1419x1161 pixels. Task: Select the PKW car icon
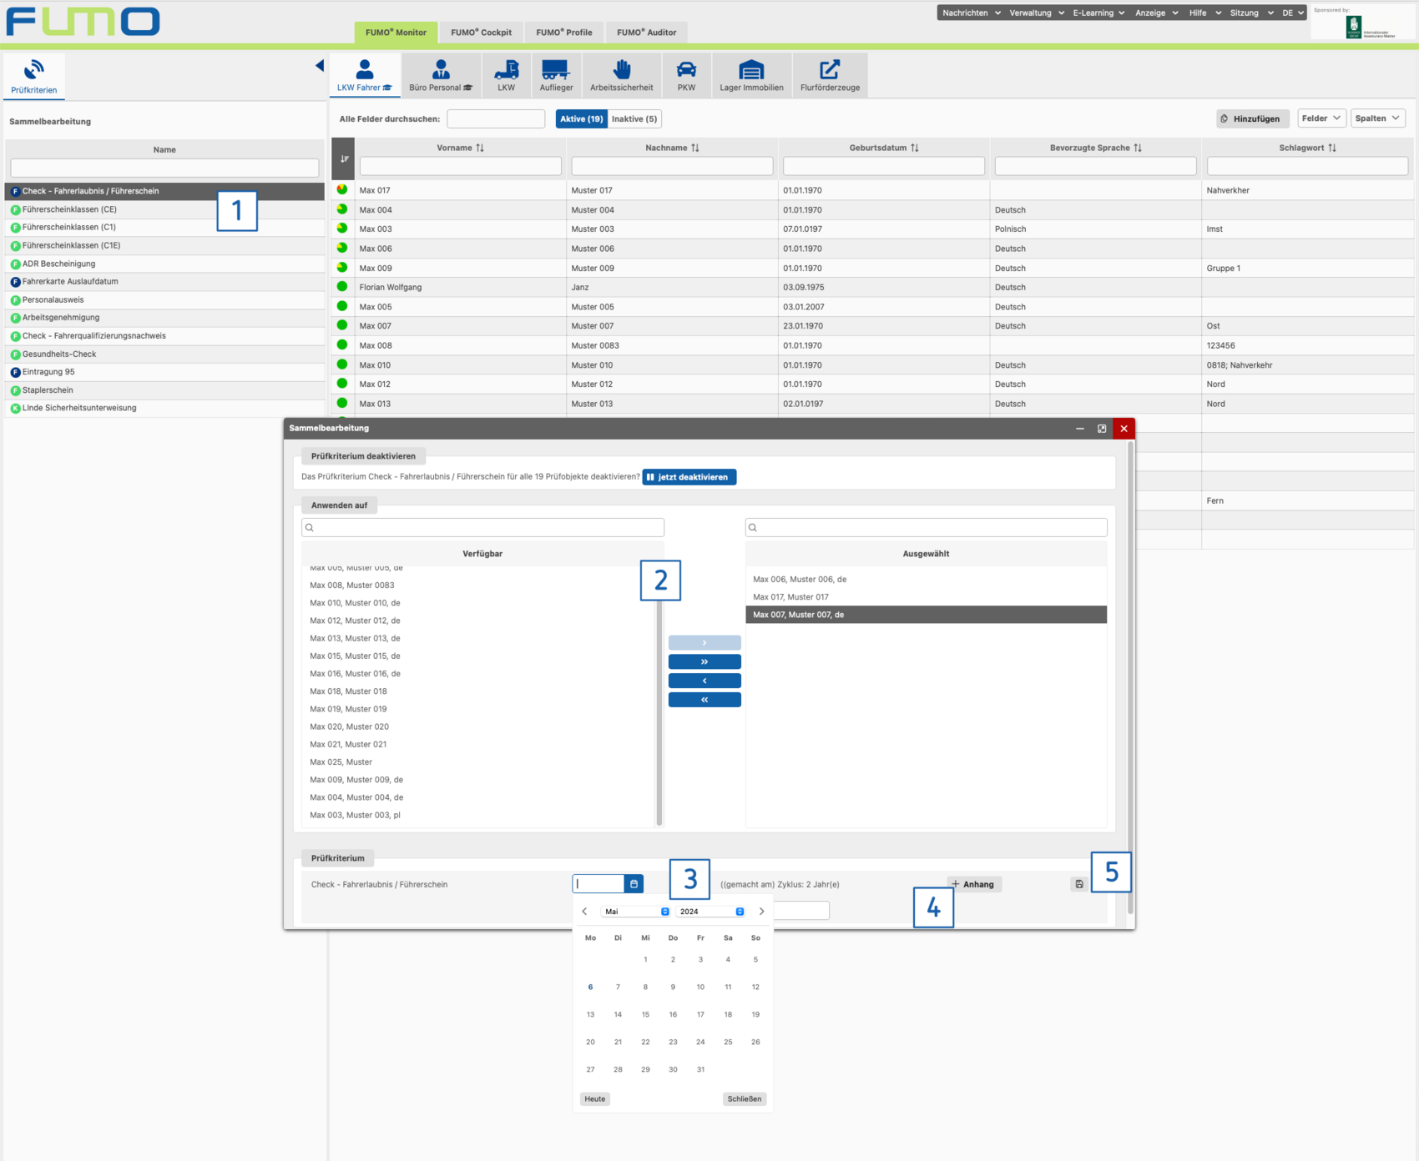(686, 71)
